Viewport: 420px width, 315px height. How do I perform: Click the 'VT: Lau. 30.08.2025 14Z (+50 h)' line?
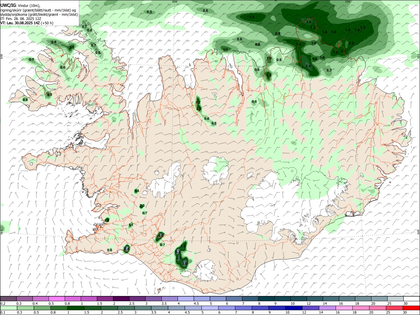tap(27, 23)
